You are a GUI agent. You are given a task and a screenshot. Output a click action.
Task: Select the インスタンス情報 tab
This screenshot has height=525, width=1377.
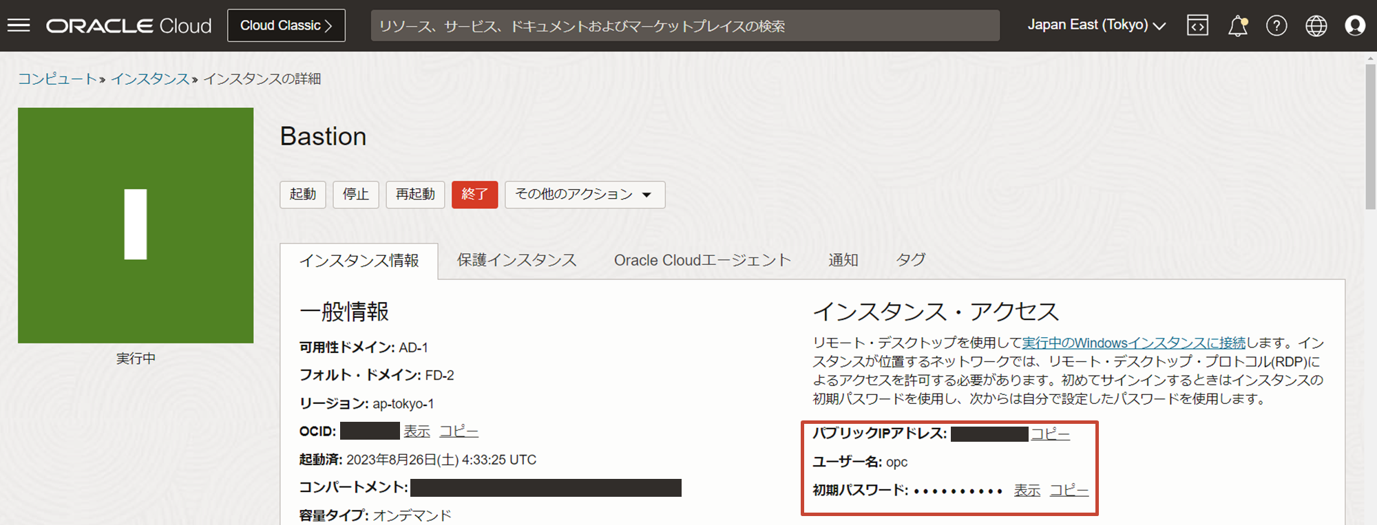[359, 261]
